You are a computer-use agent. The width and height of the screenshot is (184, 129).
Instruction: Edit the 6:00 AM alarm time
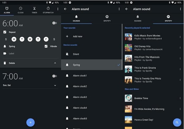pyautogui.click(x=13, y=24)
